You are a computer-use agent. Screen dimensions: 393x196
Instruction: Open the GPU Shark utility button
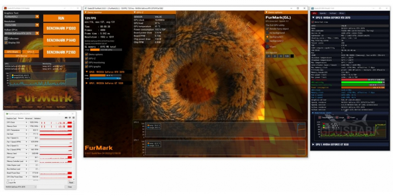point(12,52)
